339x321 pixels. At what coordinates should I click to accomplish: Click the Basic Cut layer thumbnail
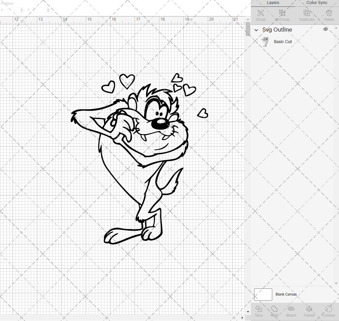pyautogui.click(x=266, y=41)
